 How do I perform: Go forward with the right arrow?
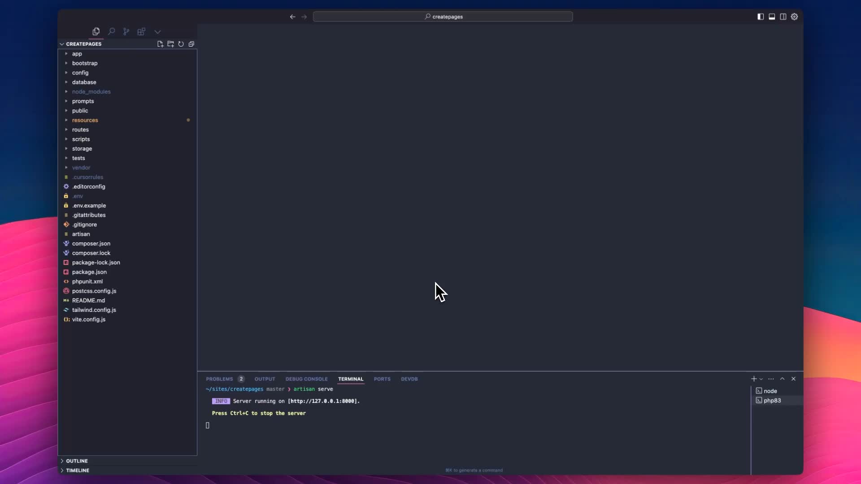[x=304, y=17]
